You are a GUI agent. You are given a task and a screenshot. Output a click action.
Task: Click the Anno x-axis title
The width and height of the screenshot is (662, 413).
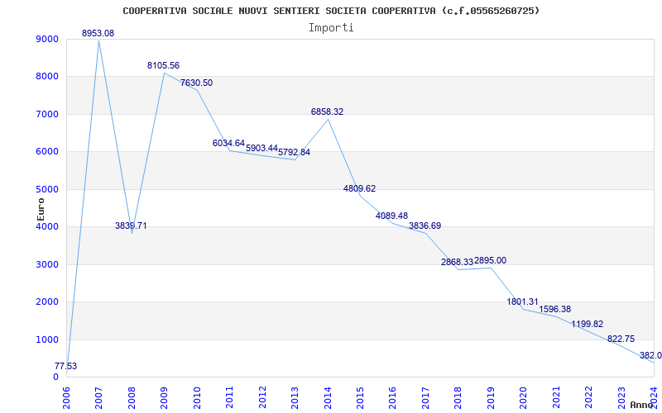[642, 405]
